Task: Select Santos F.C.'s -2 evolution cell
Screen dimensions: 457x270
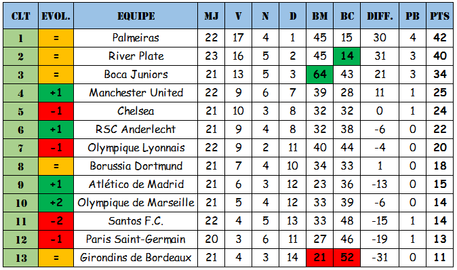Action: point(56,221)
